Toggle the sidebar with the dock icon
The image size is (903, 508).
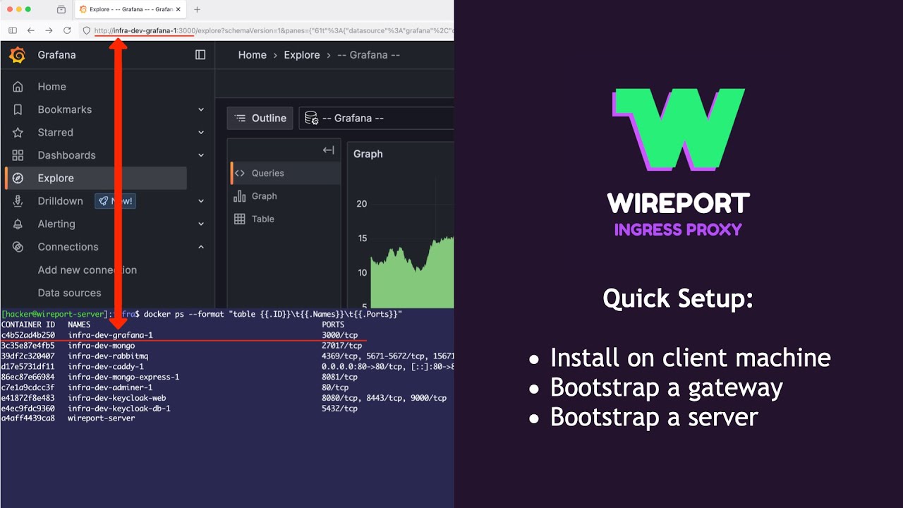click(x=200, y=54)
